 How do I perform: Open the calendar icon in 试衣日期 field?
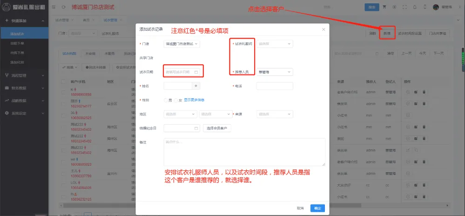point(196,72)
